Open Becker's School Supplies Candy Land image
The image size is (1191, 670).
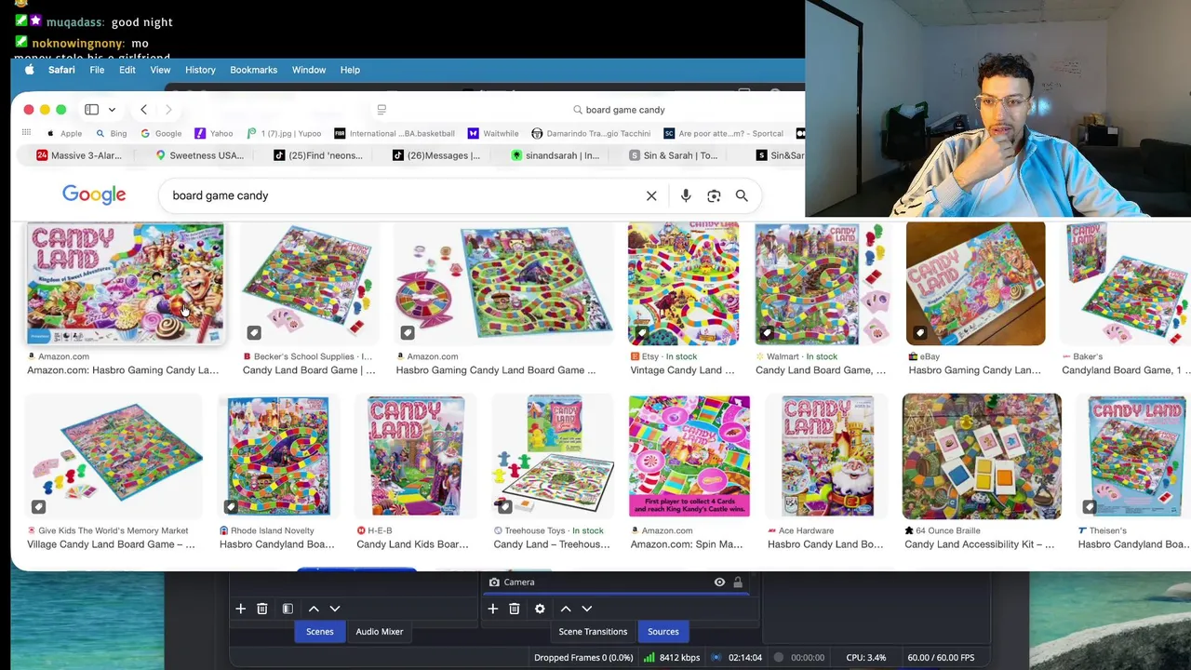[x=310, y=283]
